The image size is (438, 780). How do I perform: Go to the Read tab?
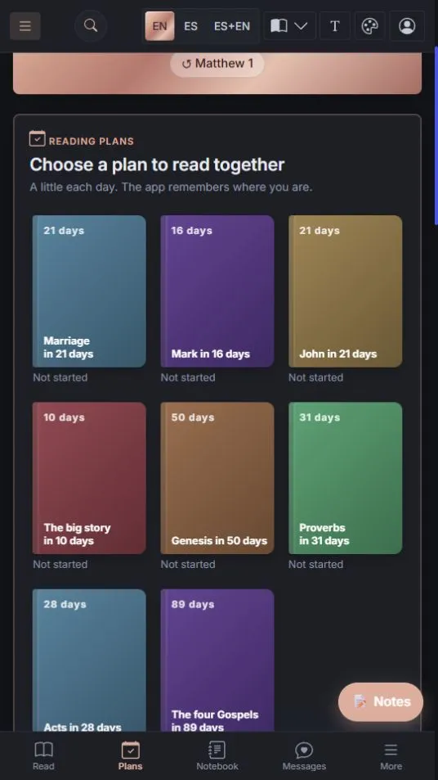43,756
